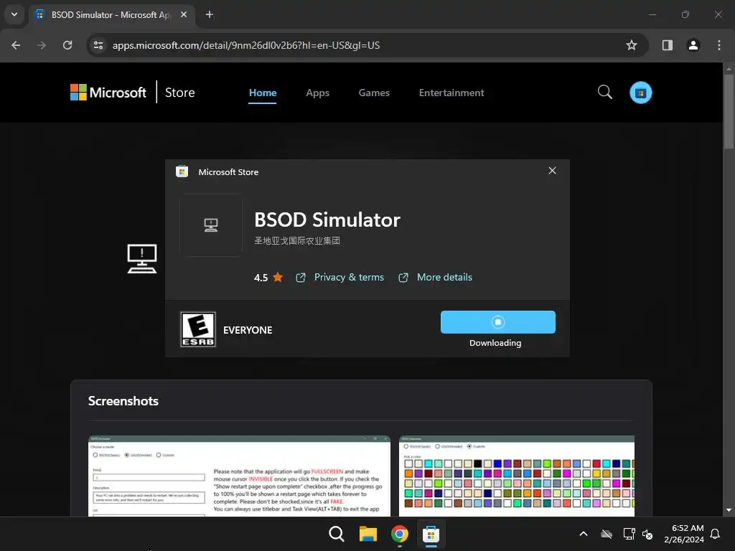This screenshot has width=735, height=551.
Task: Reload the current page
Action: pyautogui.click(x=67, y=45)
